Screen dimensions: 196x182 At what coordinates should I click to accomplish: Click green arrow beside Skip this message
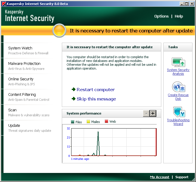point(73,99)
